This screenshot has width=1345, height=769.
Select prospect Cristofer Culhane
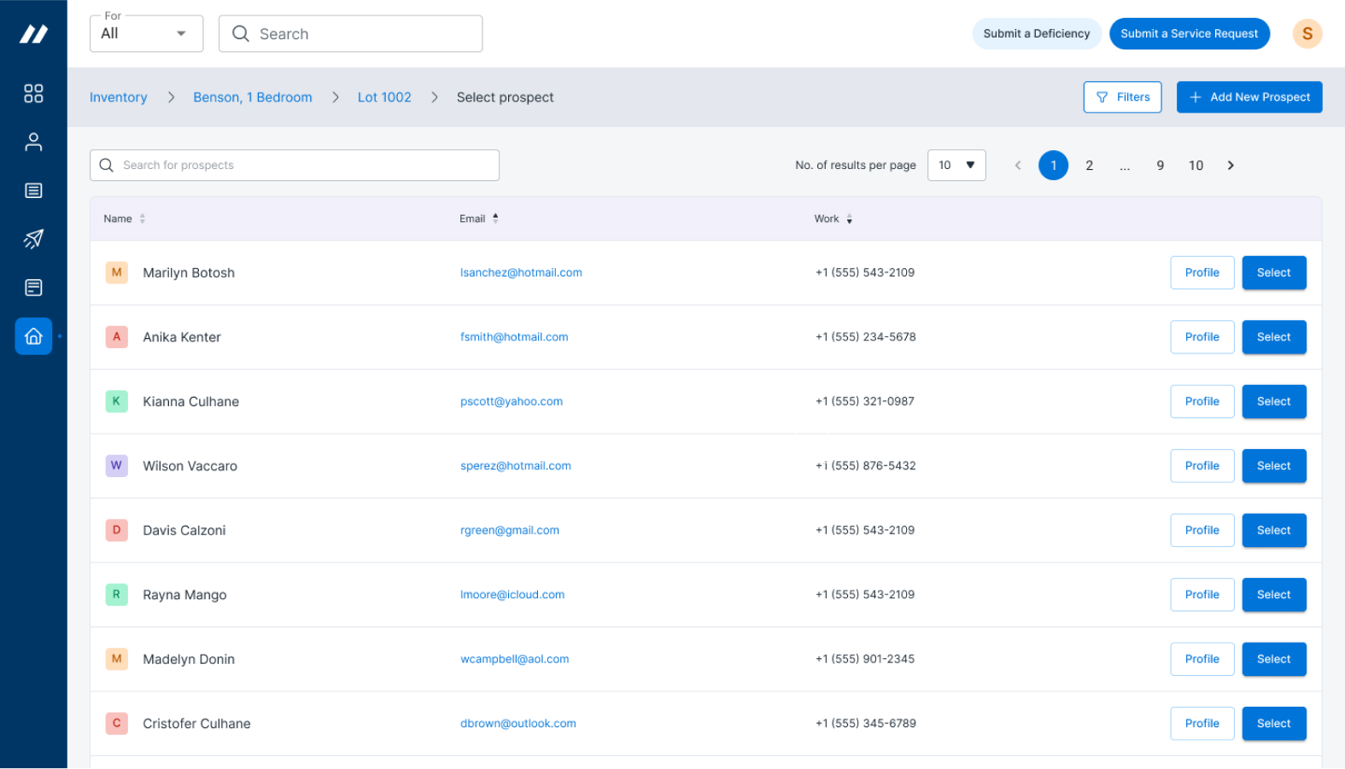pyautogui.click(x=1273, y=724)
